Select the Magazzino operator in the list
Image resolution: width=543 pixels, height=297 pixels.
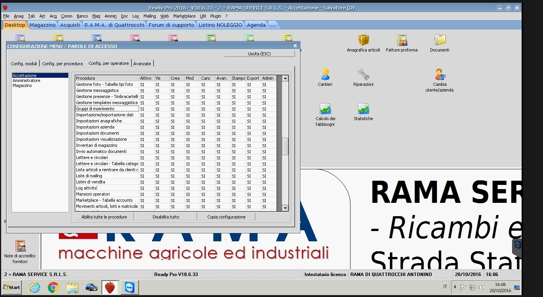[x=40, y=85]
